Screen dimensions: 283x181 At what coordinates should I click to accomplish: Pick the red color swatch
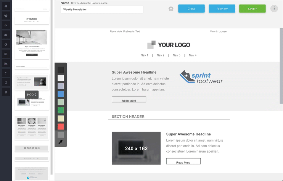point(60,127)
